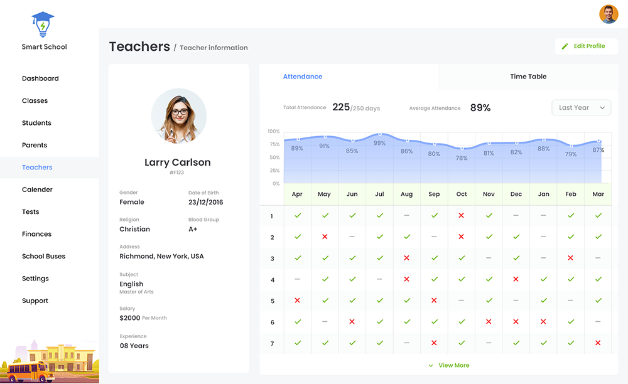This screenshot has height=384, width=628.
Task: Select the Dashboard sidebar entry
Action: tap(40, 78)
